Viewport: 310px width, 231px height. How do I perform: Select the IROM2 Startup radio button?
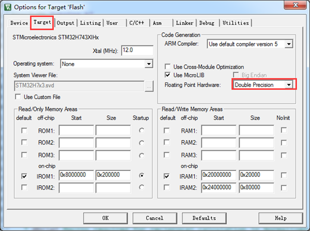click(x=142, y=187)
